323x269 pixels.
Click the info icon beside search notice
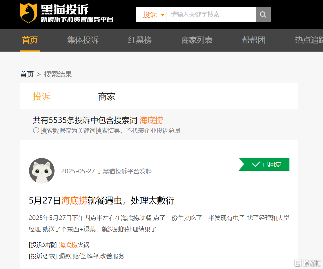pyautogui.click(x=36, y=130)
